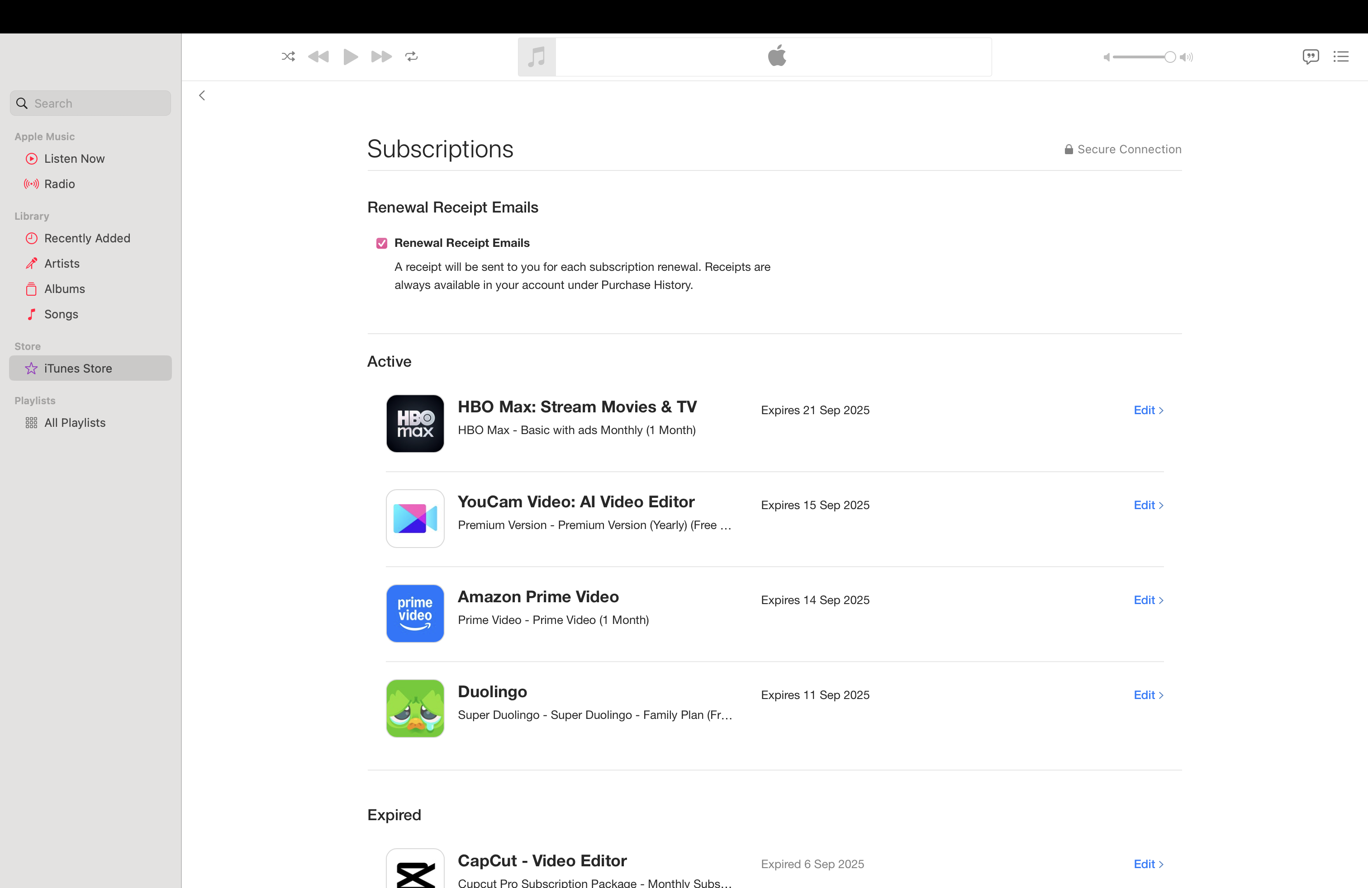The width and height of the screenshot is (1368, 888).
Task: Open the lyrics panel icon
Action: coord(1310,56)
